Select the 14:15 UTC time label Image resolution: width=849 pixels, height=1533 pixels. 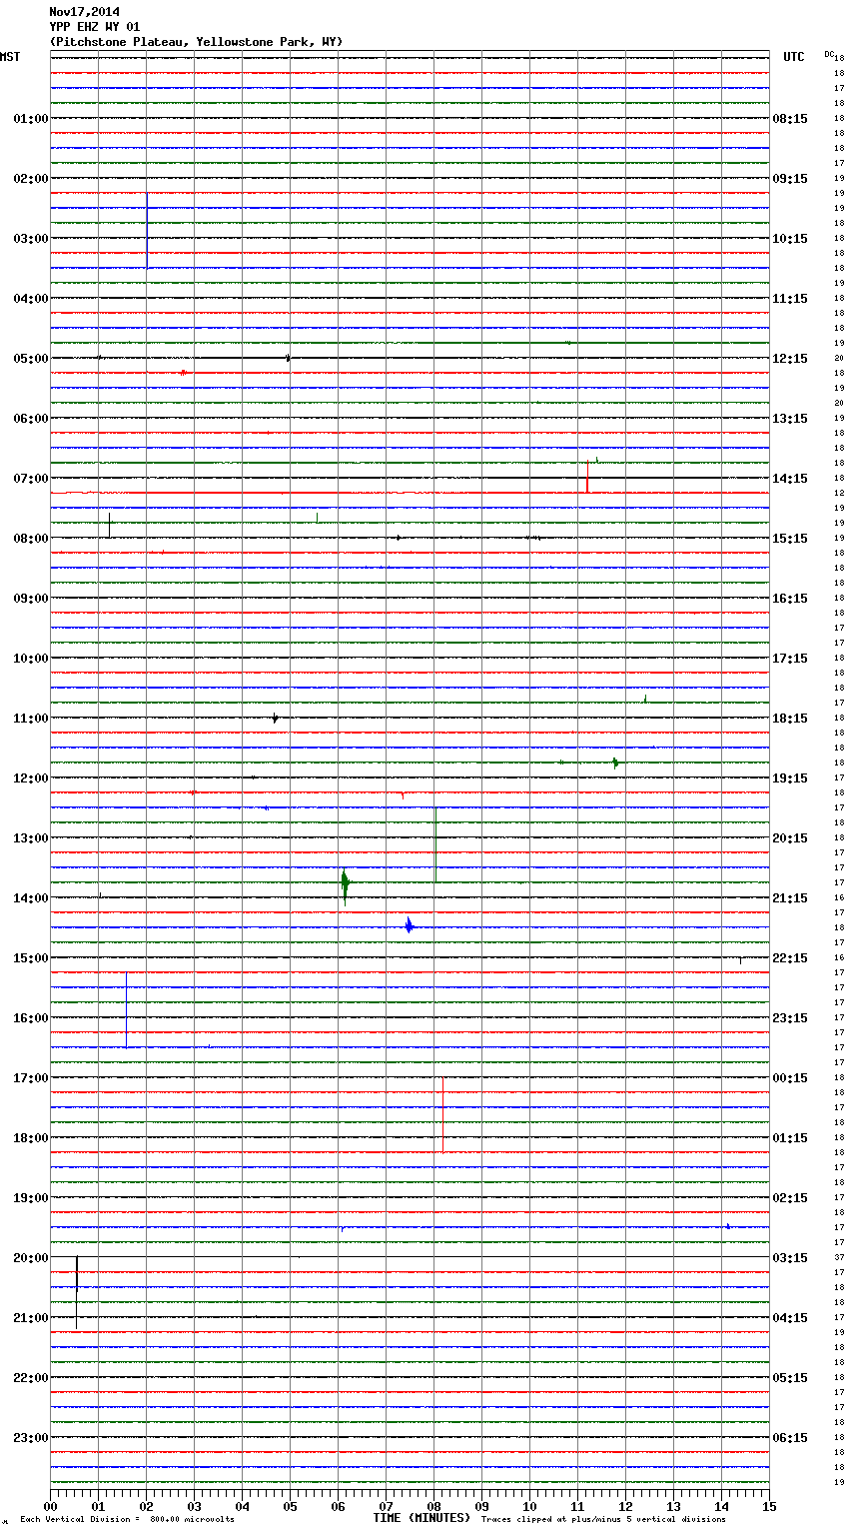pos(790,479)
